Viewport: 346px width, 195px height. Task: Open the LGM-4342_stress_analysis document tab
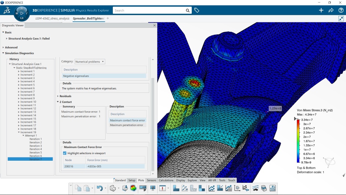pyautogui.click(x=52, y=18)
